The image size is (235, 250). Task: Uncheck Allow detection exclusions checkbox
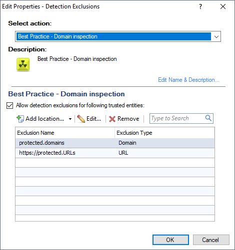9,105
